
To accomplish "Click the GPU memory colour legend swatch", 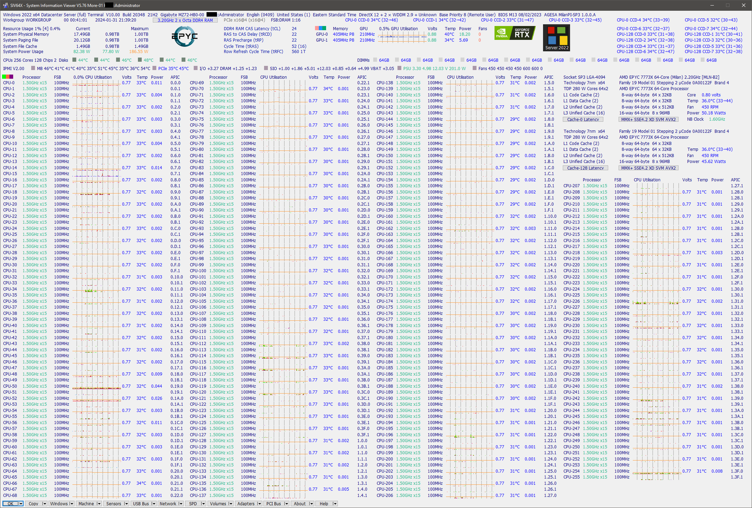I will 320,28.
